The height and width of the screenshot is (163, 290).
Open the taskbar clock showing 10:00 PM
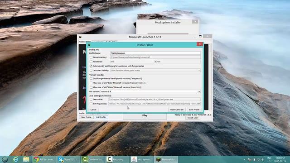[280, 159]
